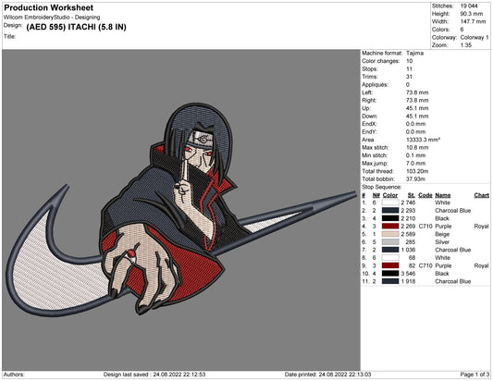Click the Stop Sequence label
This screenshot has width=493, height=381.
382,187
